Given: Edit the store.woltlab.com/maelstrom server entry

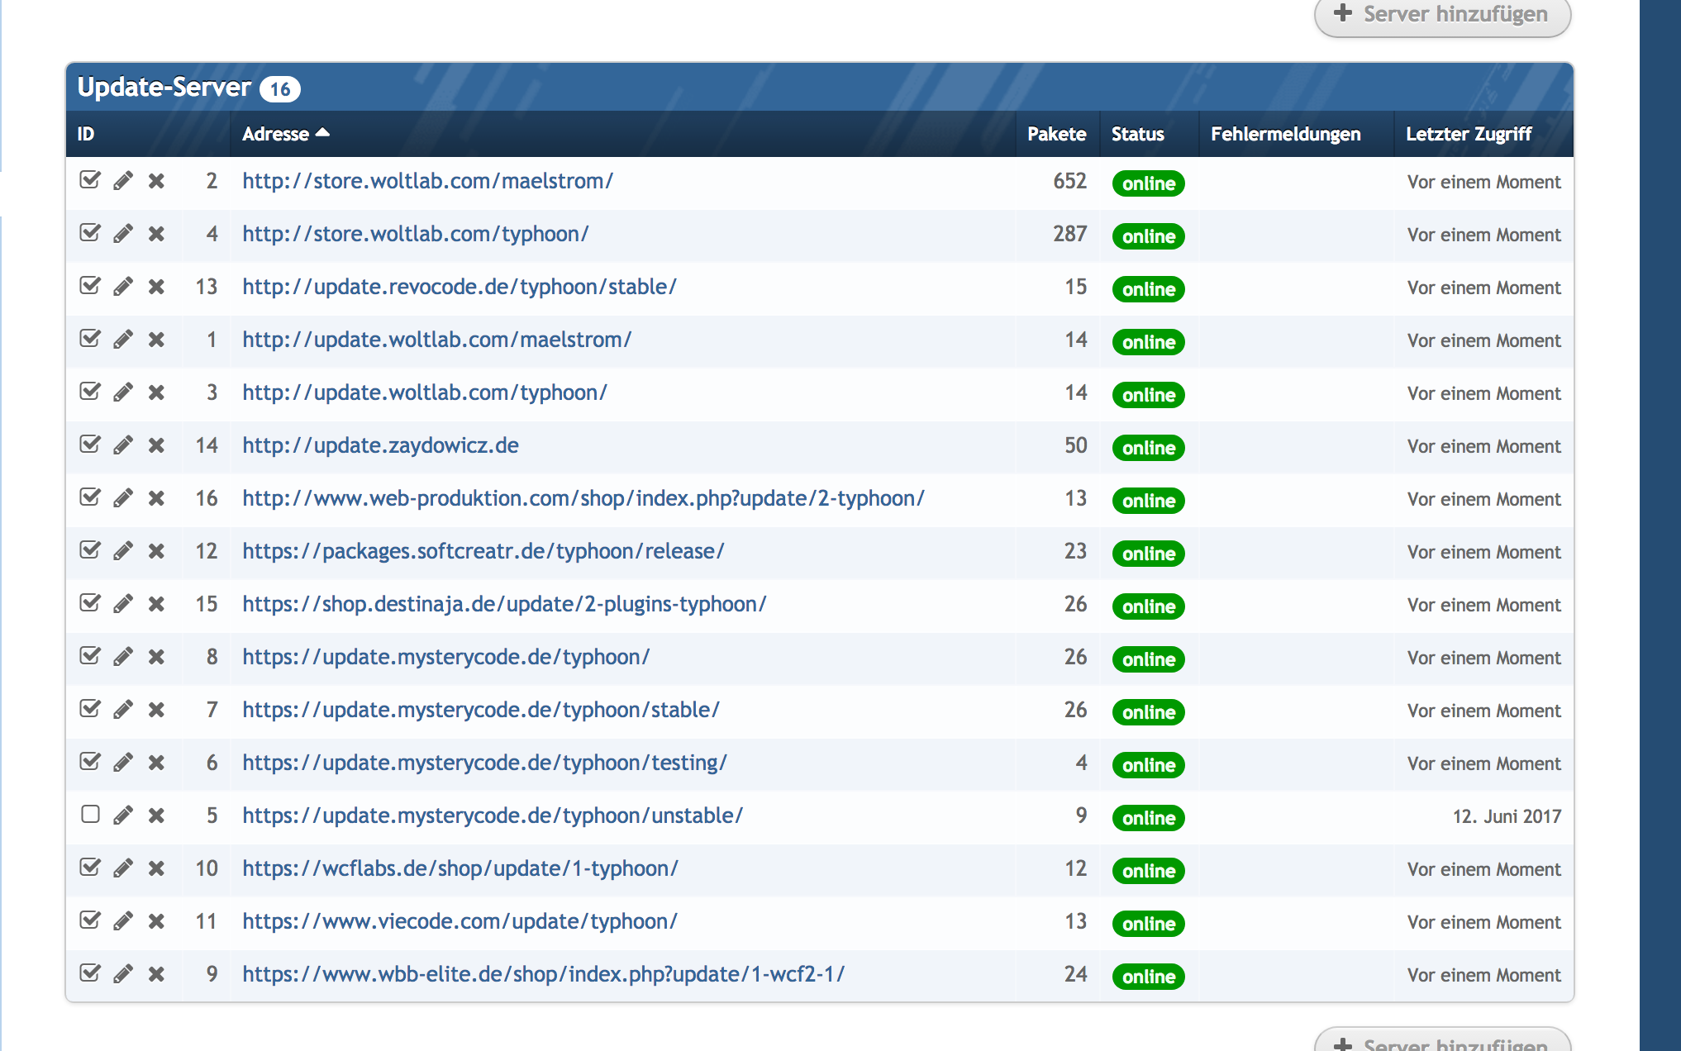Looking at the screenshot, I should click(123, 181).
